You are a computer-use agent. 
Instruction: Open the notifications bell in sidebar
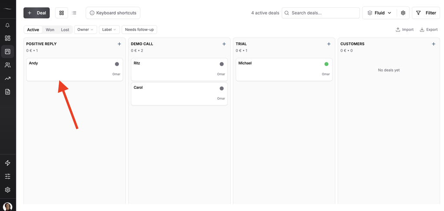click(x=8, y=26)
